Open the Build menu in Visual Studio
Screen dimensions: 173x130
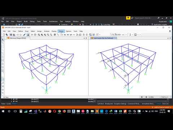pos(26,21)
